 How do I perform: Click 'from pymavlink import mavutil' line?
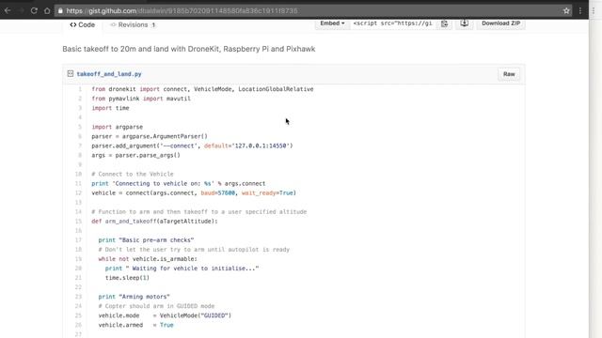(x=141, y=99)
